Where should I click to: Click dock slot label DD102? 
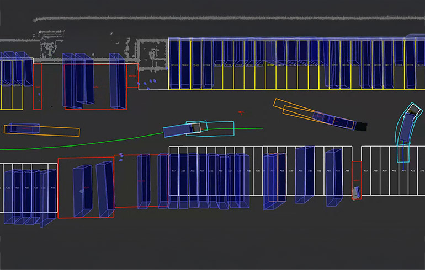tap(185, 65)
